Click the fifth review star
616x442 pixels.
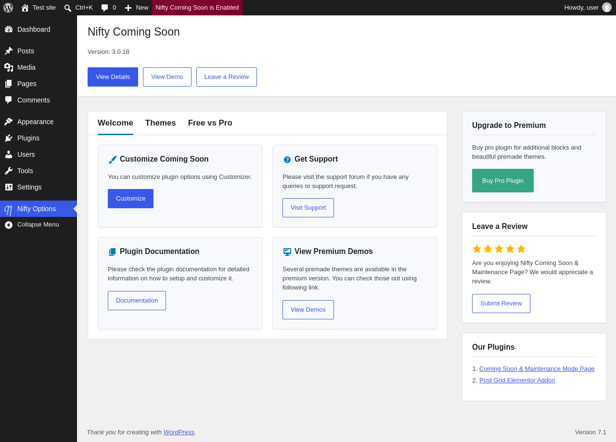click(x=521, y=249)
